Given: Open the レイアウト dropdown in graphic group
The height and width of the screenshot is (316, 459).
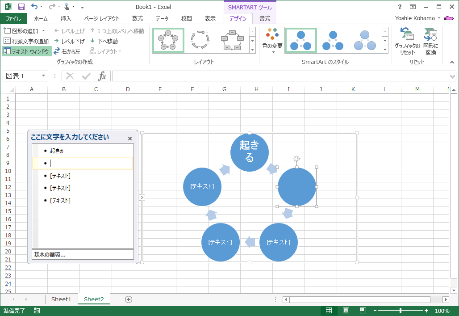Looking at the screenshot, I should [105, 51].
